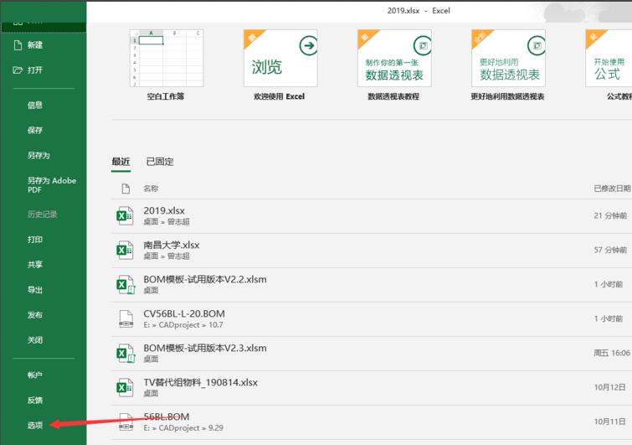Open recent file 2019.xlsx
The height and width of the screenshot is (445, 632).
(372, 216)
